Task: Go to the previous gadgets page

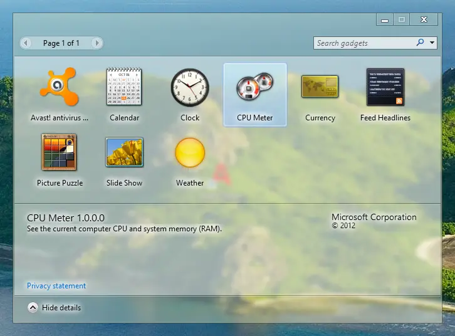Action: [26, 43]
